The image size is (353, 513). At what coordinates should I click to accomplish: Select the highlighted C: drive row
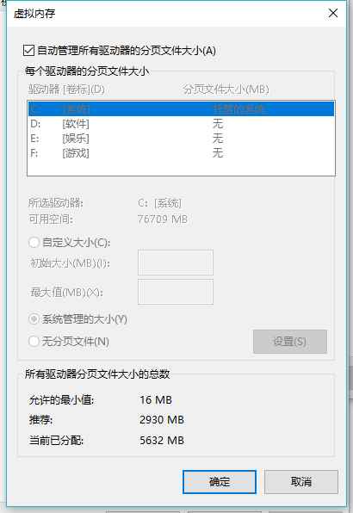(182, 109)
